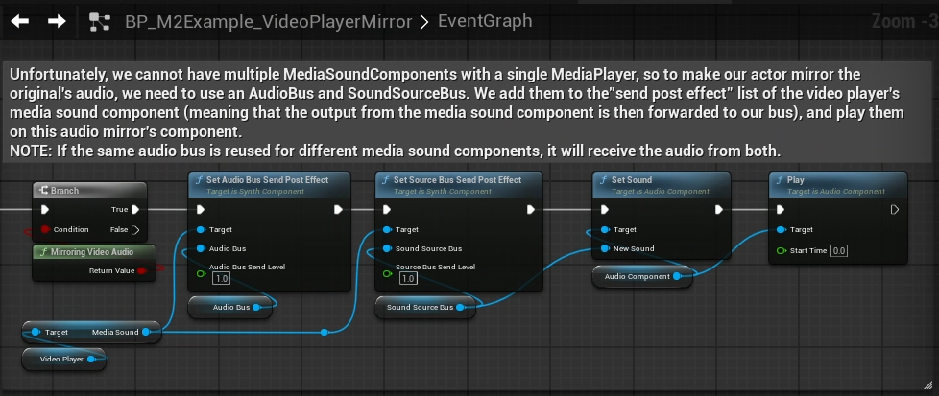Click the Mirroring Video Audio Return Value pin
Viewport: 939px width, 396px height.
coord(142,271)
